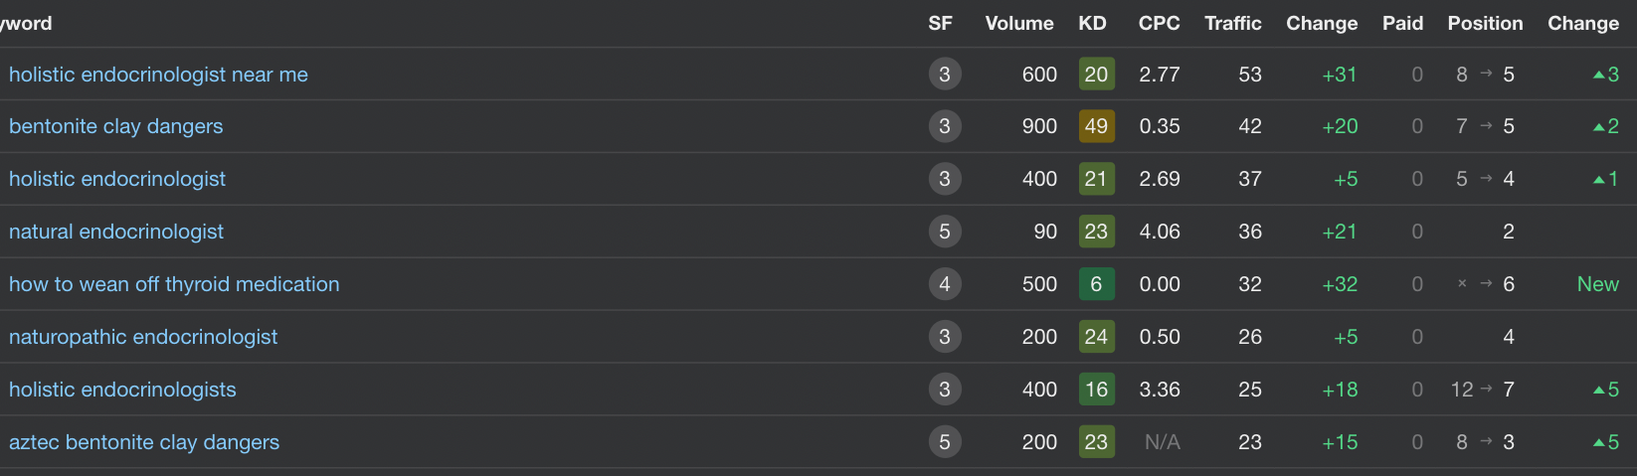Sort table by Volume column
This screenshot has width=1637, height=476.
(1018, 23)
